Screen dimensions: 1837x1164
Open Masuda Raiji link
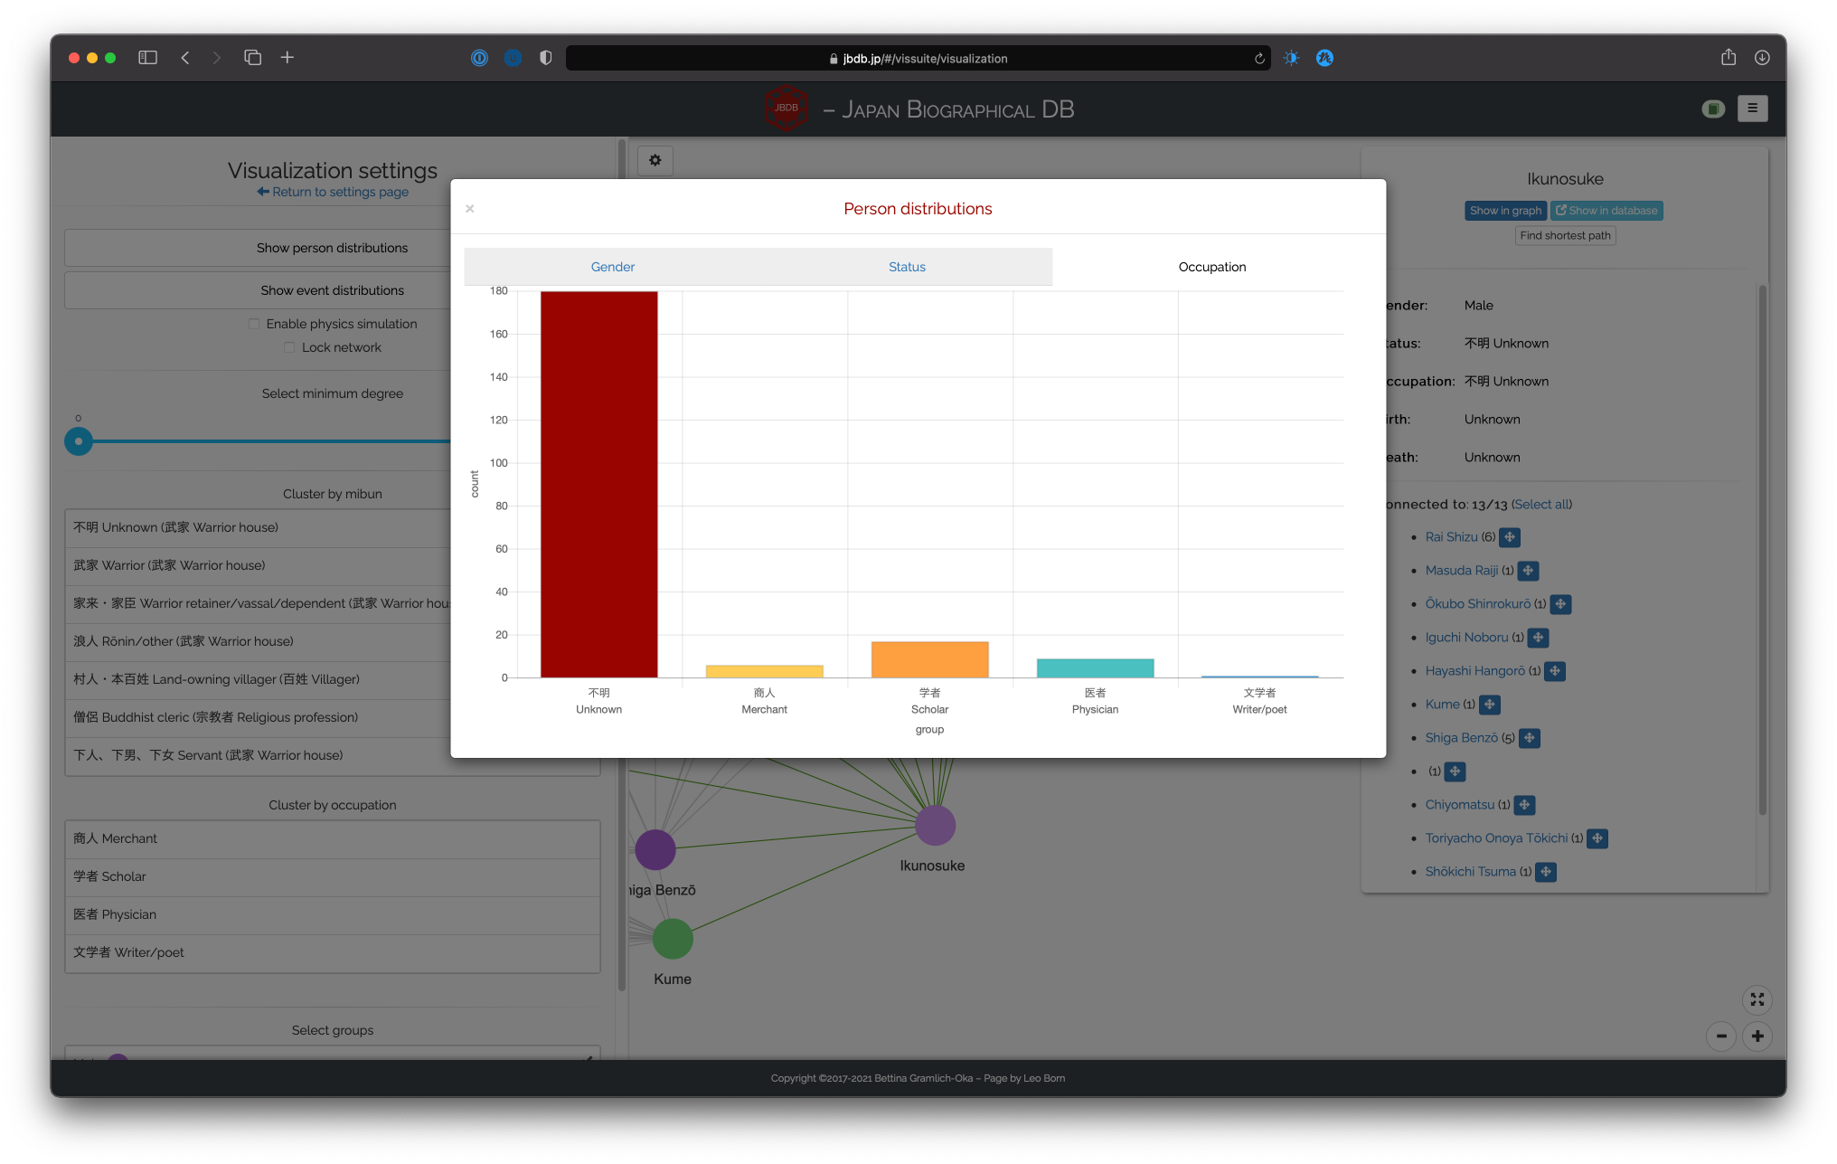click(x=1461, y=571)
